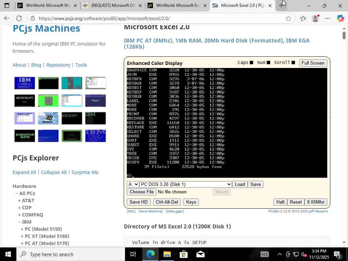Click the Surprise Me link
The image size is (348, 261).
(x=85, y=172)
